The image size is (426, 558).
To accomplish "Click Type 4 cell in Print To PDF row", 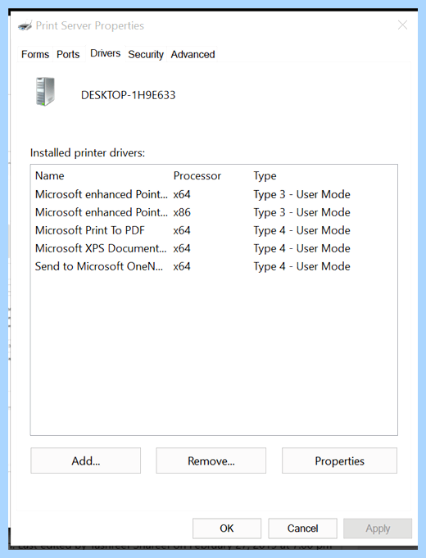I will 301,230.
